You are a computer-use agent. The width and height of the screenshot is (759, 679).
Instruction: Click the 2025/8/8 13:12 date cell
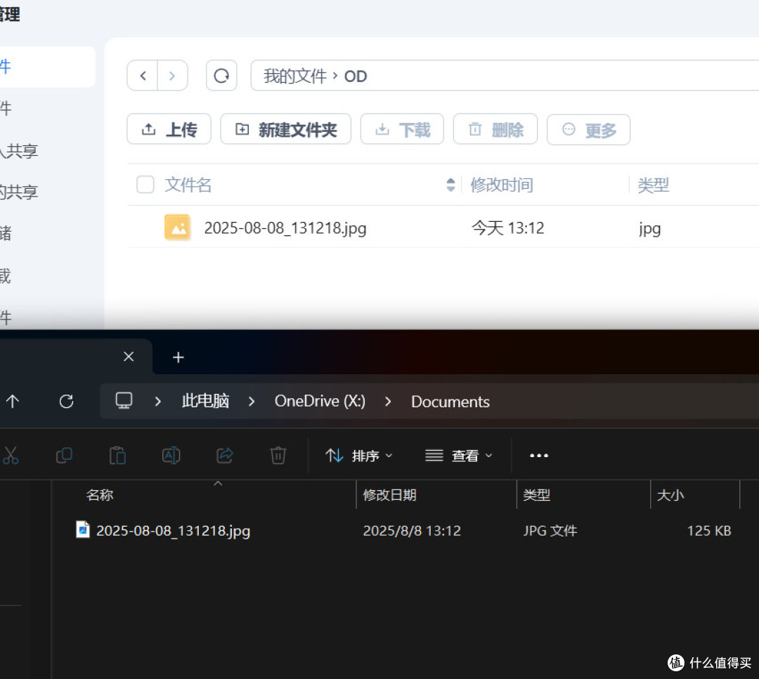pyautogui.click(x=412, y=531)
